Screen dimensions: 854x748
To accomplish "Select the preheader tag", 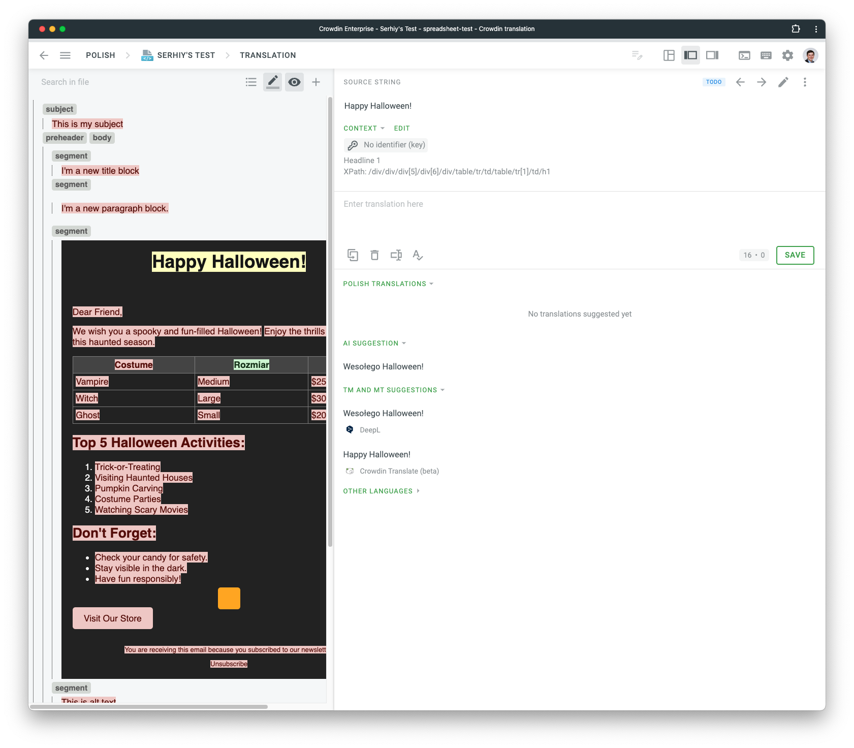I will tap(65, 138).
